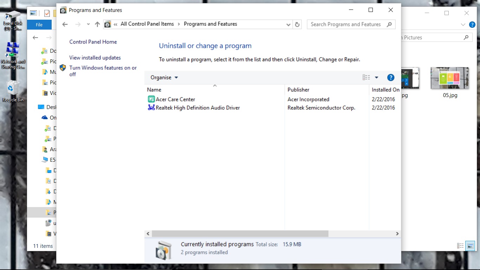Image resolution: width=480 pixels, height=270 pixels.
Task: Open Turn Windows features on or off
Action: click(103, 71)
